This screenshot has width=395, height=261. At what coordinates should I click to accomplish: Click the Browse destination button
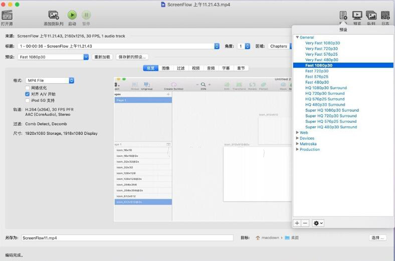pyautogui.click(x=377, y=238)
